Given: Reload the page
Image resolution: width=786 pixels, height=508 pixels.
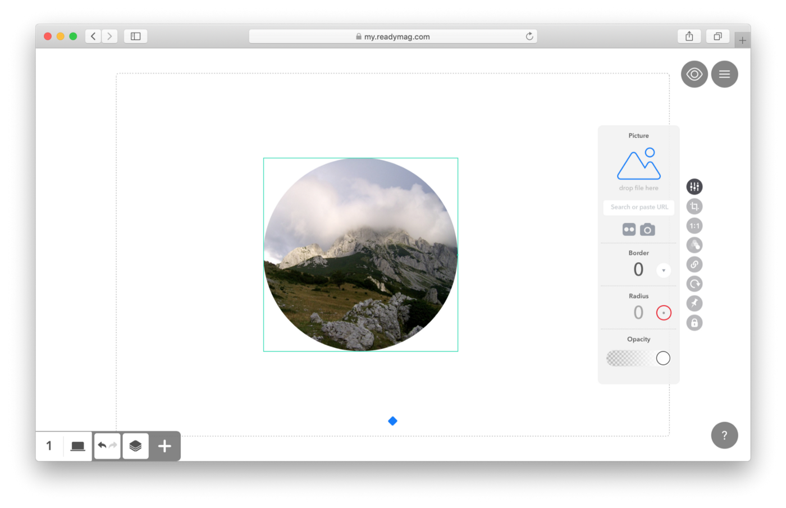Looking at the screenshot, I should pos(529,36).
